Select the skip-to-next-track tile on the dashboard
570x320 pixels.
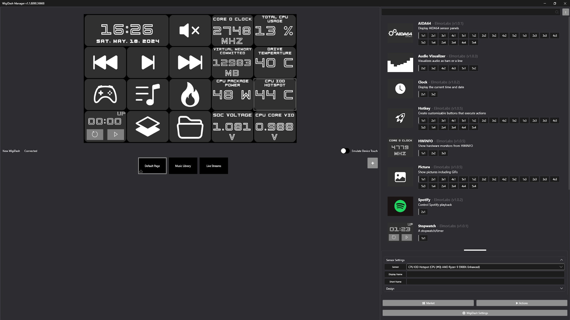click(x=148, y=62)
